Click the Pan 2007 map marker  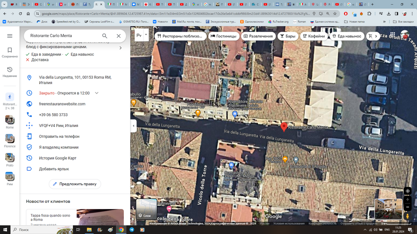coord(285,159)
